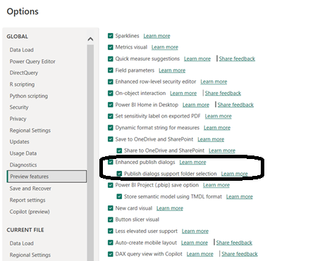This screenshot has height=261, width=320.
Task: Select Regional Settings under CURRENT FILE
Action: pos(30,255)
